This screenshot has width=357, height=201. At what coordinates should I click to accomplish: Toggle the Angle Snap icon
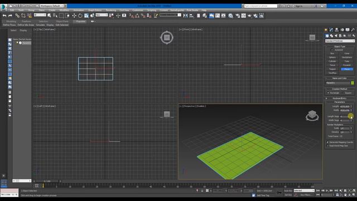(137, 16)
